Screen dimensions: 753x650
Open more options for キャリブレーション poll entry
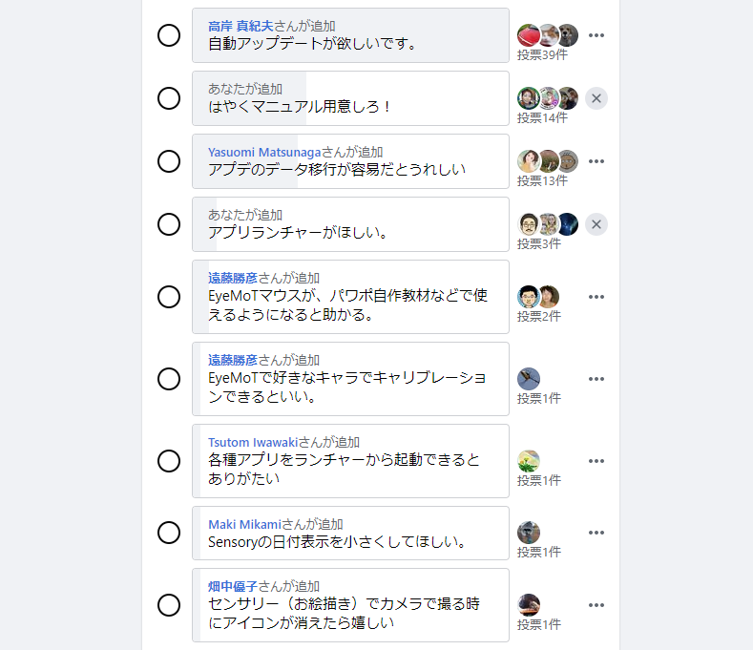click(x=596, y=379)
